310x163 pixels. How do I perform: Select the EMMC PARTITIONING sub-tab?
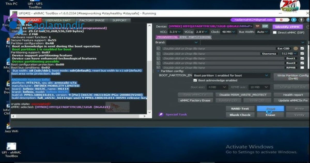(195, 37)
